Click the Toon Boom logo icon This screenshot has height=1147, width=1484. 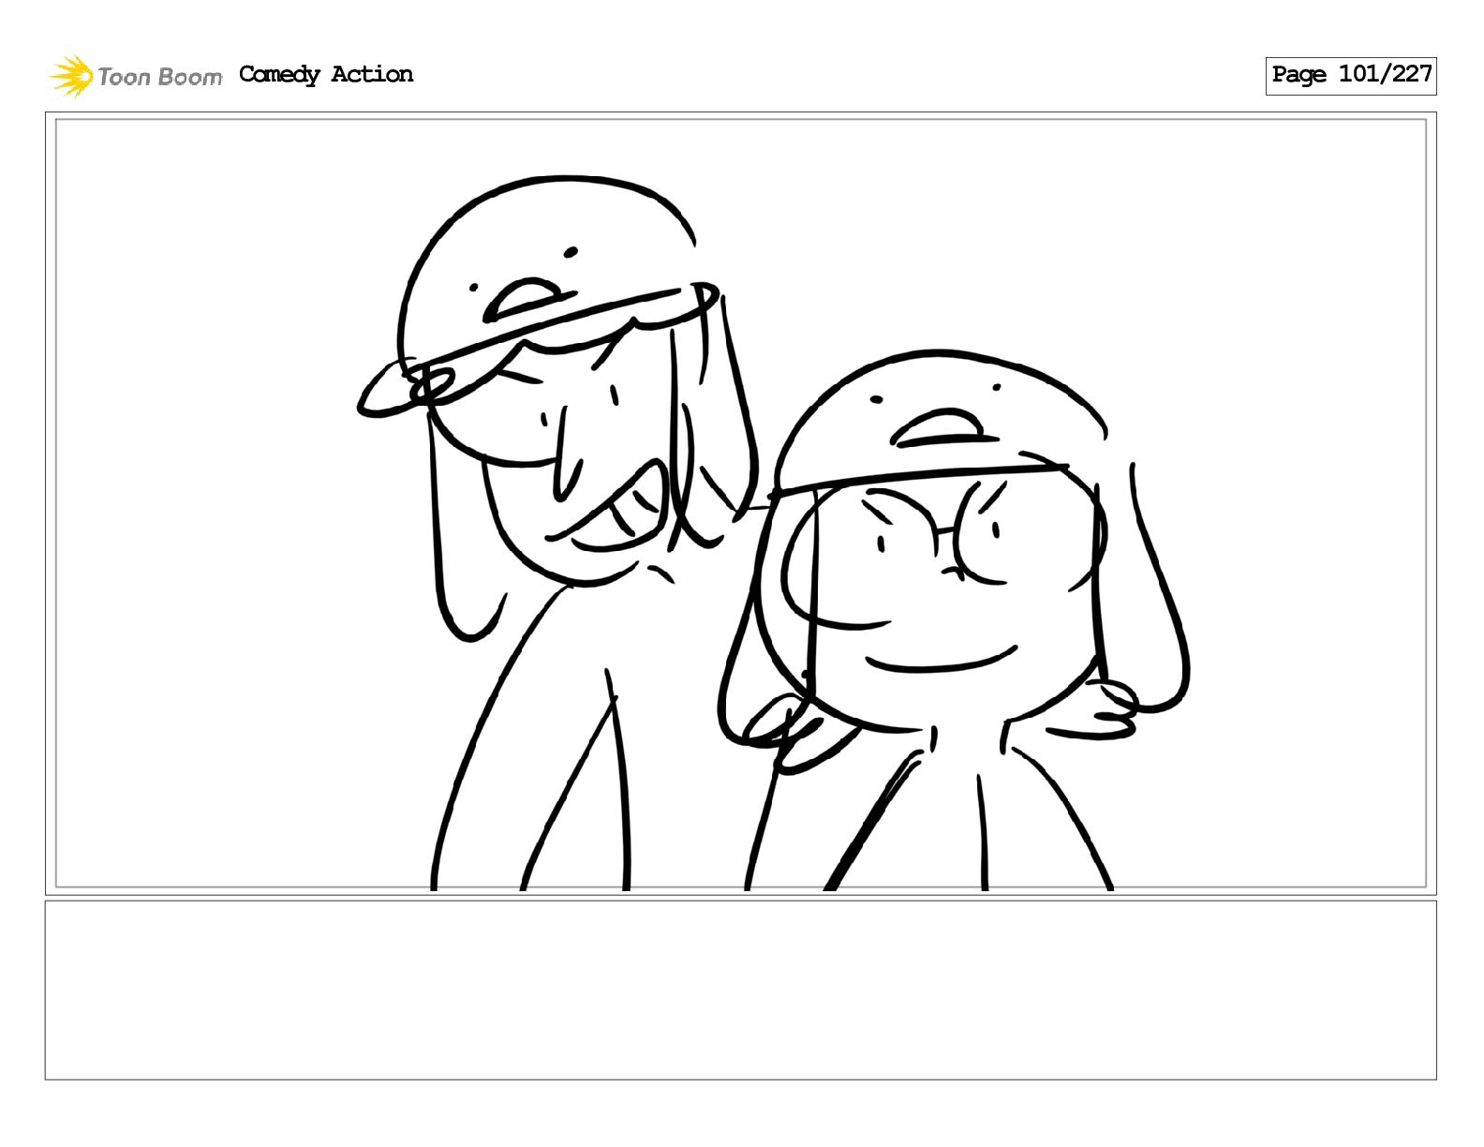pos(70,76)
